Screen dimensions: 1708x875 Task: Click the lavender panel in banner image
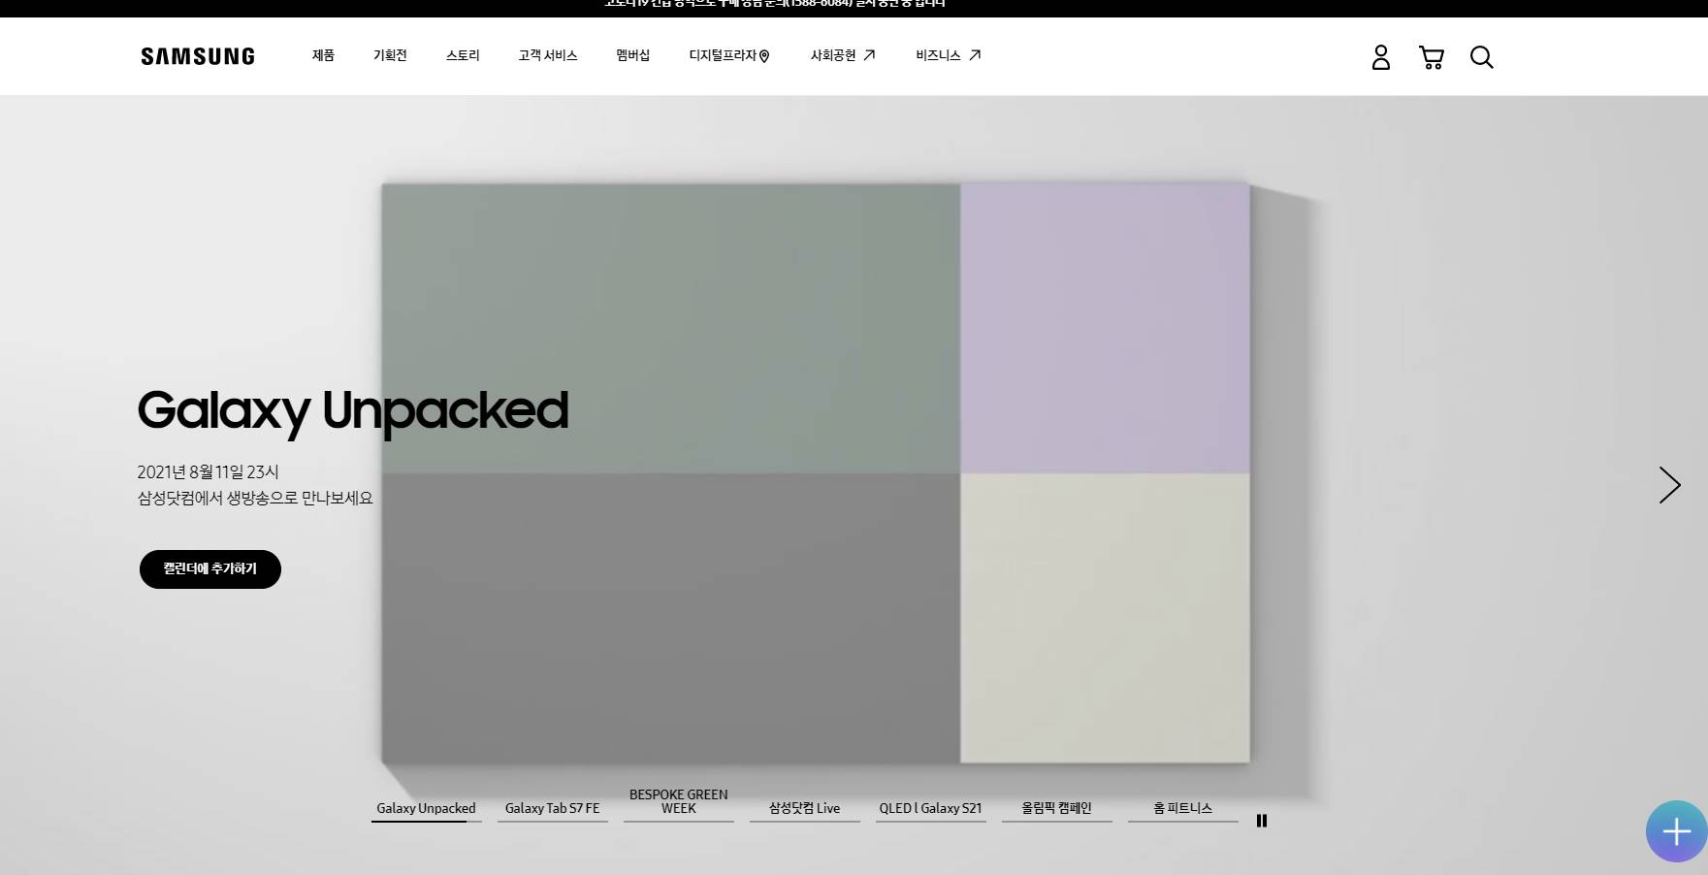1105,328
